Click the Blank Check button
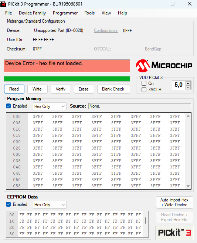197x243 pixels. point(113,89)
